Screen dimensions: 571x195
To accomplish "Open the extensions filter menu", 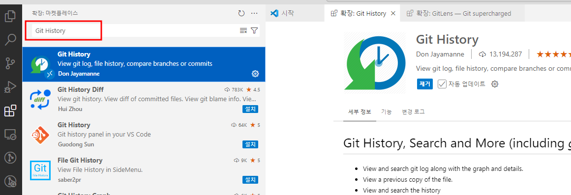I will pyautogui.click(x=254, y=30).
